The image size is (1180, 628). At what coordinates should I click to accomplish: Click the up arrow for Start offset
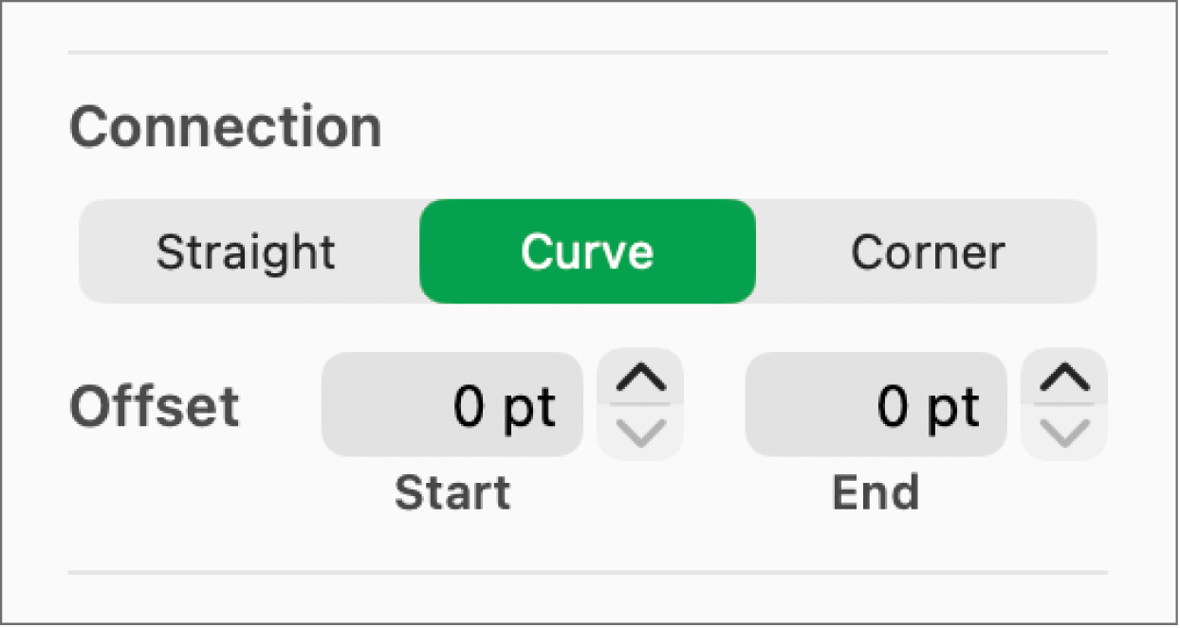click(640, 380)
